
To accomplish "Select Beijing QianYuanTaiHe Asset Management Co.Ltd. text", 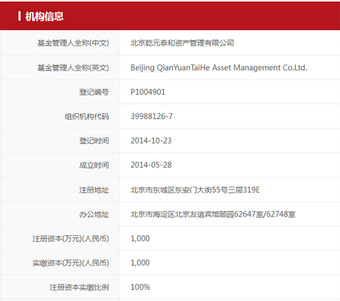I will click(x=219, y=68).
